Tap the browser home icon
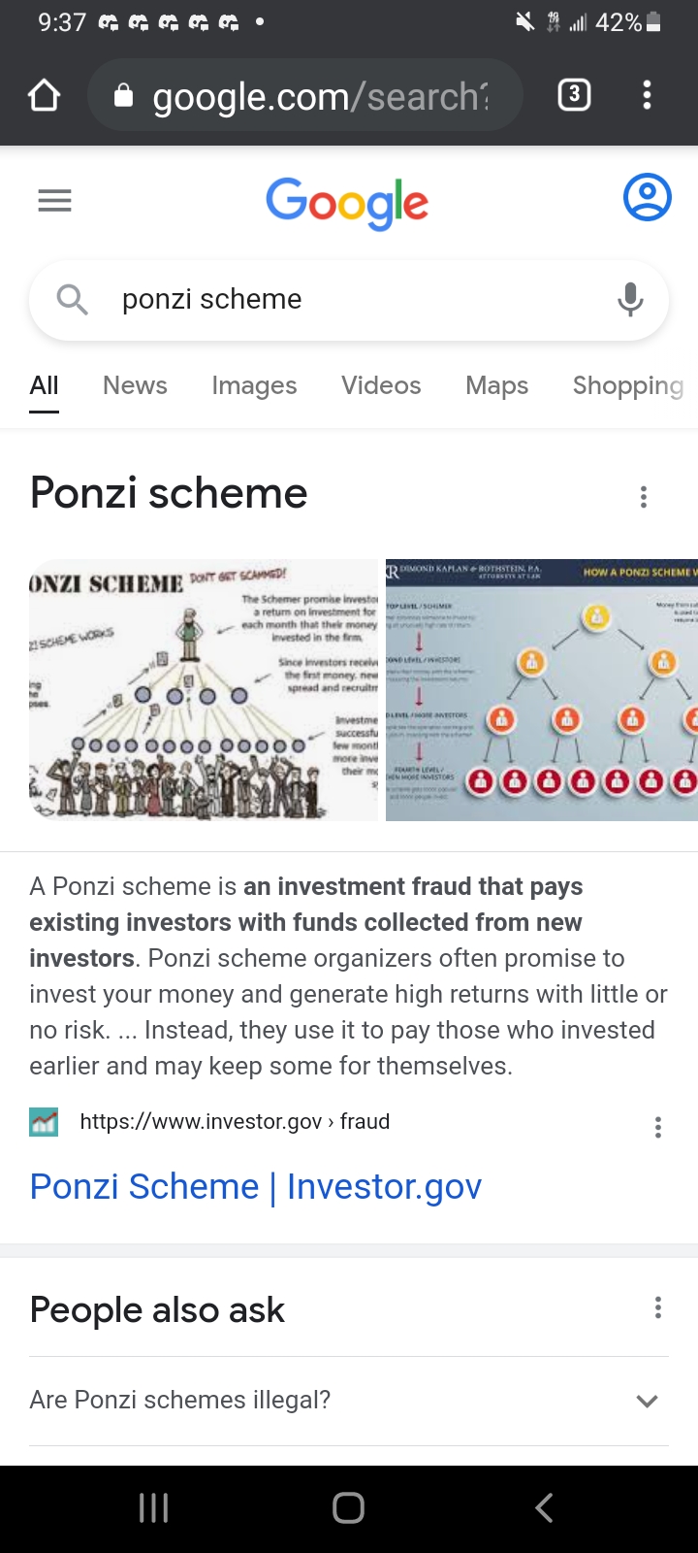The height and width of the screenshot is (1553, 698). 45,95
